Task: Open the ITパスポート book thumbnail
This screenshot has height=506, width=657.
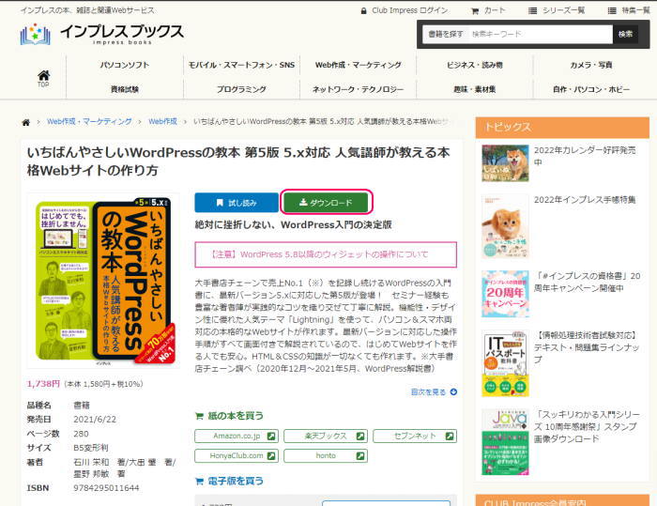Action: (x=505, y=363)
